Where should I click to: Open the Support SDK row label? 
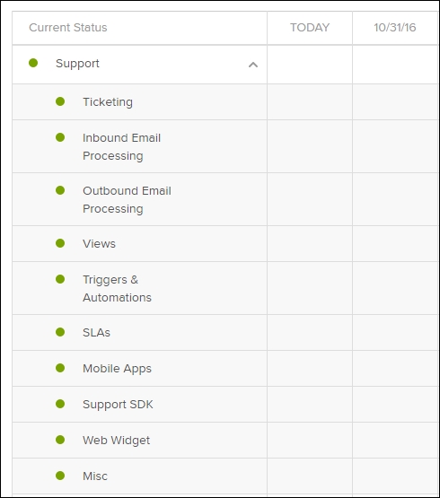pos(118,405)
